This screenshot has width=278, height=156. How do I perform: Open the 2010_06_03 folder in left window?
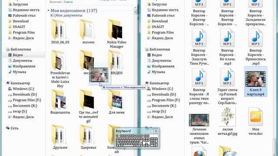point(60,32)
